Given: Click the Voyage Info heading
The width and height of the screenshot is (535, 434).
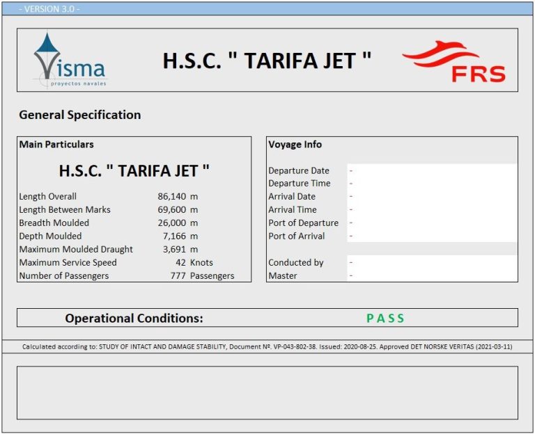Looking at the screenshot, I should pos(295,145).
